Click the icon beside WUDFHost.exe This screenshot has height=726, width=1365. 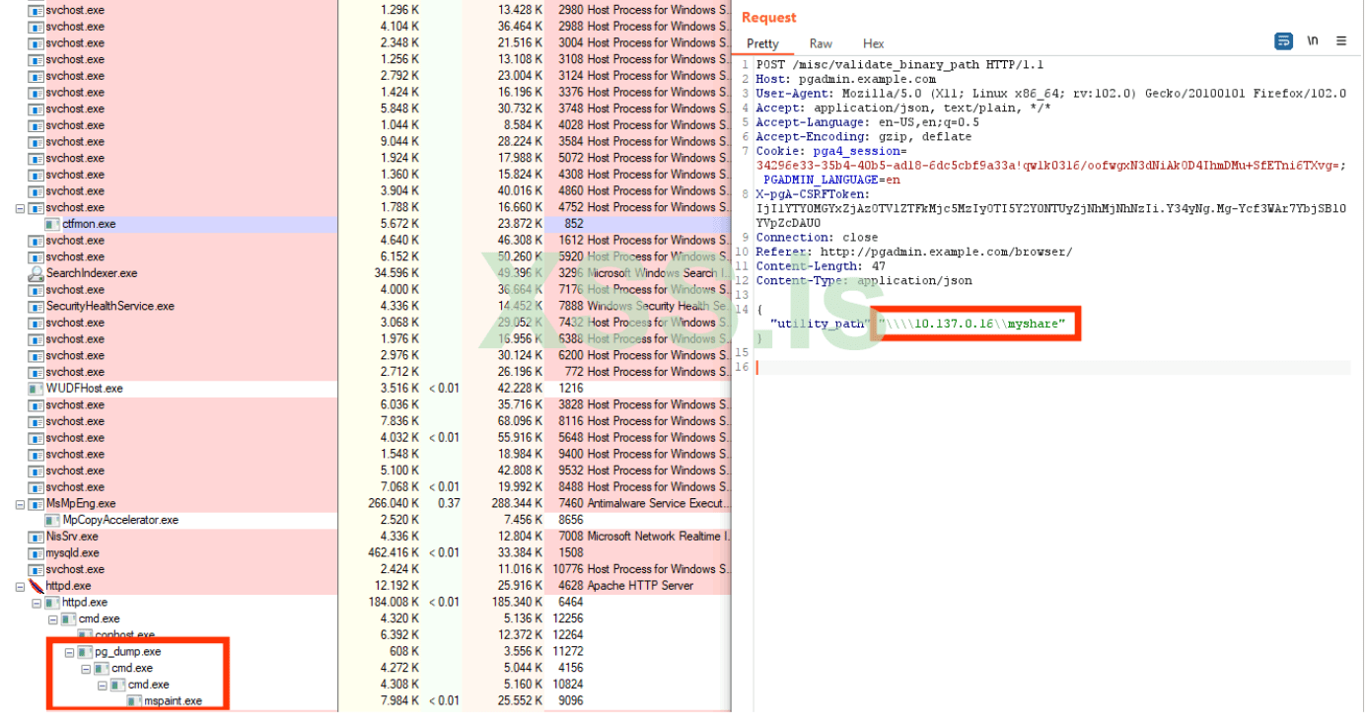[37, 389]
